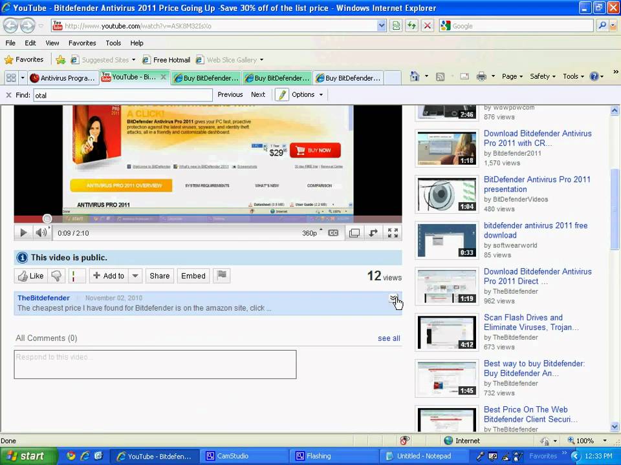
Task: Click the pop-out player icon
Action: (354, 233)
